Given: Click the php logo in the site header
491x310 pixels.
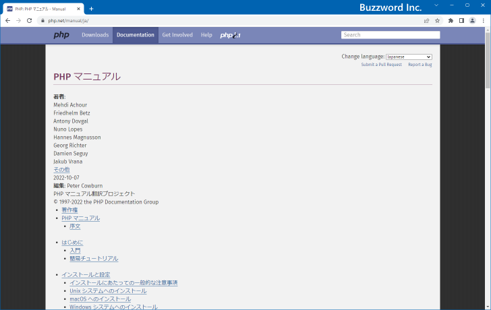Looking at the screenshot, I should (x=61, y=35).
